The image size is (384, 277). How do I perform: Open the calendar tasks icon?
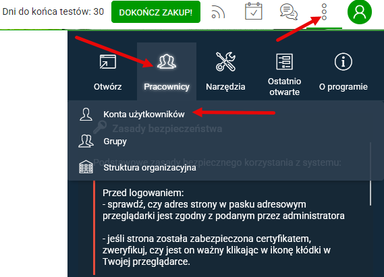pos(254,11)
